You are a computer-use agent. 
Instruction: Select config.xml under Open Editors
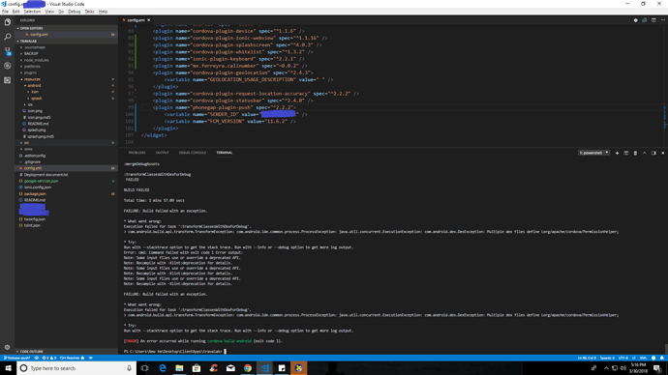(x=66, y=35)
